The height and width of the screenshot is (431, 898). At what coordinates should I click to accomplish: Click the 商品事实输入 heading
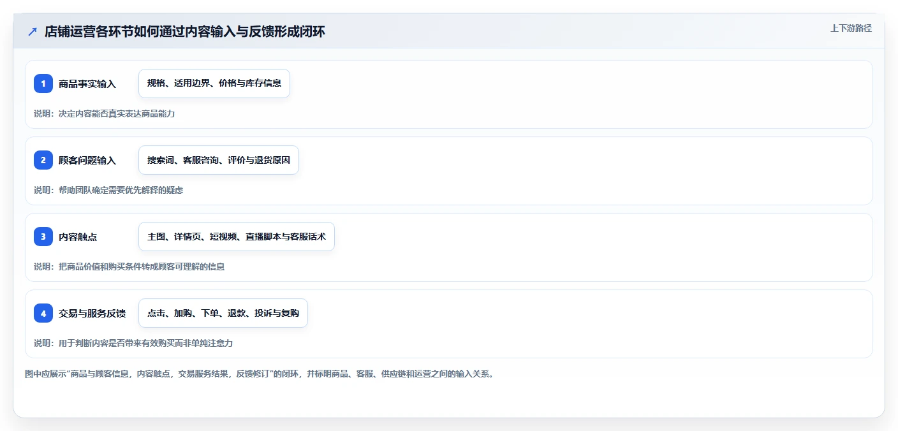click(87, 84)
